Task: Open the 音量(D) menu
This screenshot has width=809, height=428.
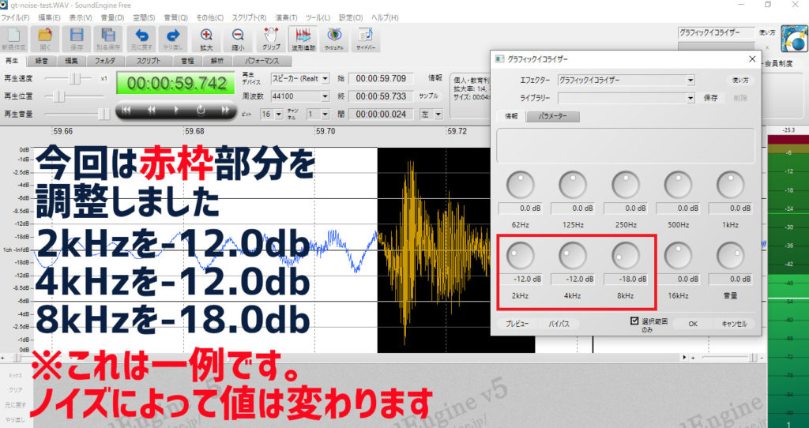Action: (x=112, y=17)
